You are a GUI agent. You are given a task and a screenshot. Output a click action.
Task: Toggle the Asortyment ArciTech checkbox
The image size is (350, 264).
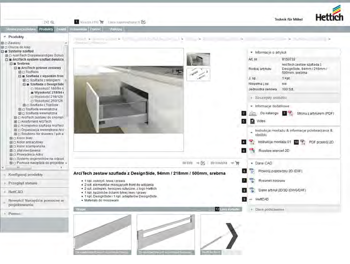click(x=19, y=122)
